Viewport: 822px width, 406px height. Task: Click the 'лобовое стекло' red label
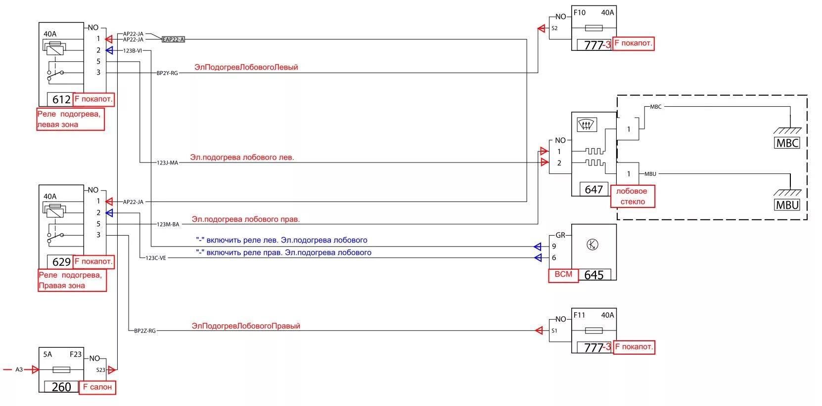coord(633,197)
